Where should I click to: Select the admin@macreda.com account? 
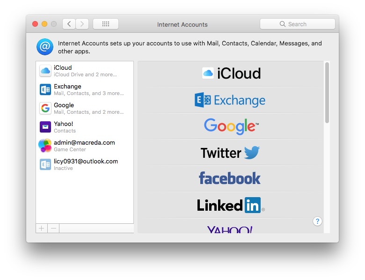(x=85, y=146)
